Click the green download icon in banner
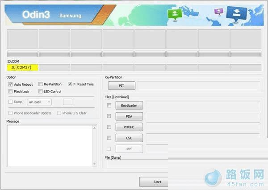 point(175,15)
